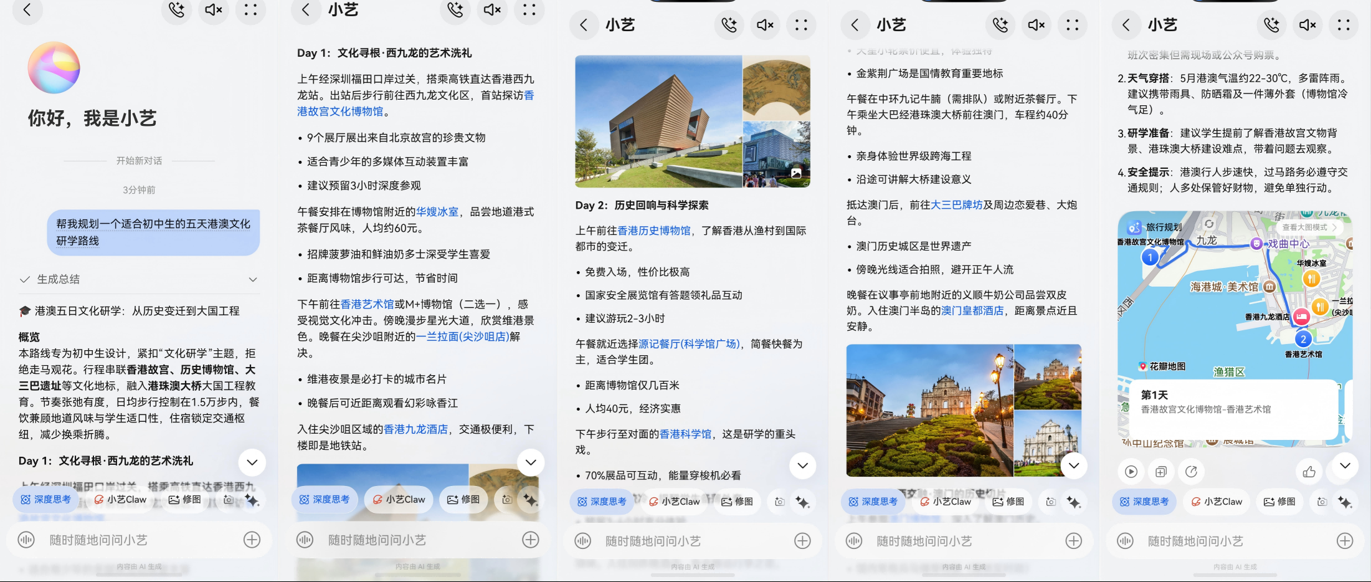Focus 随时随地问问小艺 input on the greeting screen

[140, 540]
